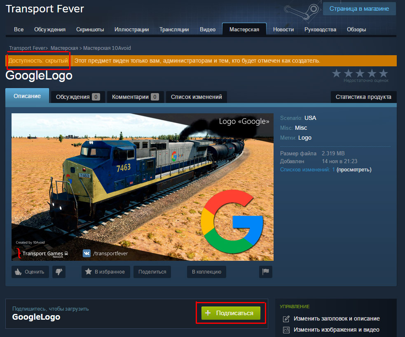Select the Мастерская tab
Image resolution: width=405 pixels, height=337 pixels.
(x=244, y=29)
